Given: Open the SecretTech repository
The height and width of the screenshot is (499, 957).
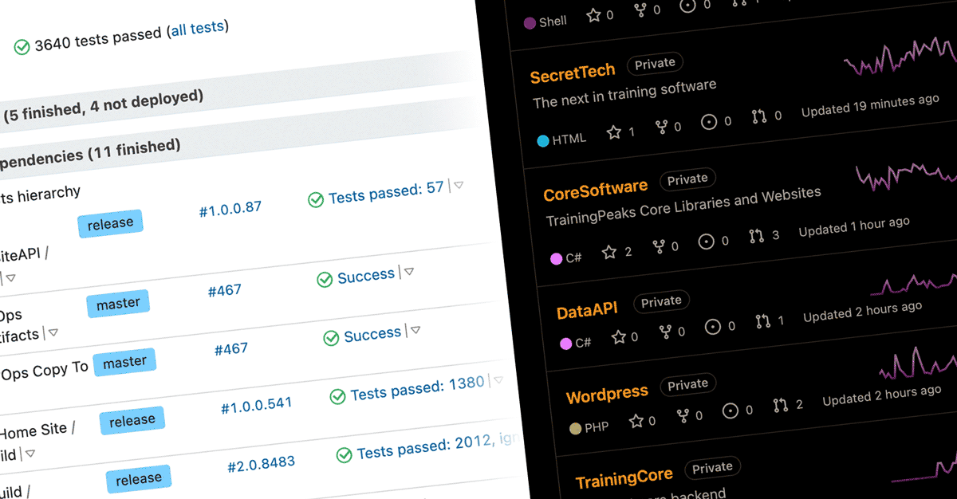Looking at the screenshot, I should point(573,73).
